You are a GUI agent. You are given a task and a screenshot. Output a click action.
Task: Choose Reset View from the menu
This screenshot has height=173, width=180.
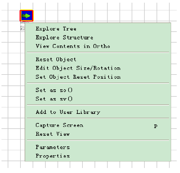click(x=52, y=134)
